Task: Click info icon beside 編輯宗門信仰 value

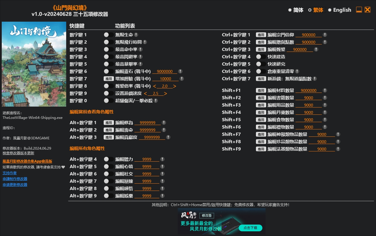Action: [x=325, y=35]
